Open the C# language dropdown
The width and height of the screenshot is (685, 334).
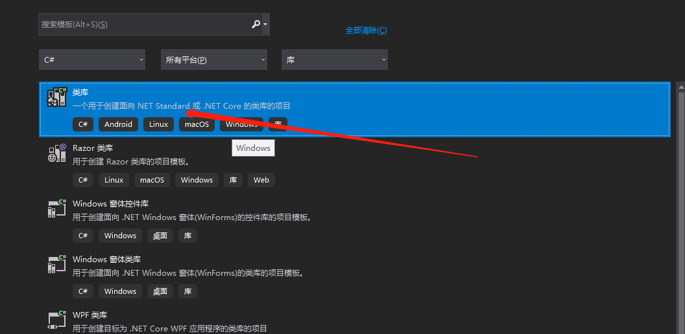coord(92,60)
